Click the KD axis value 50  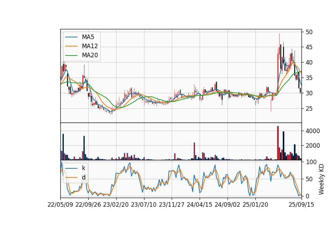[309, 179]
